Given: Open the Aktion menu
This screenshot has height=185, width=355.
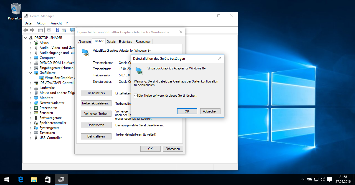Looking at the screenshot, I should click(x=41, y=23).
